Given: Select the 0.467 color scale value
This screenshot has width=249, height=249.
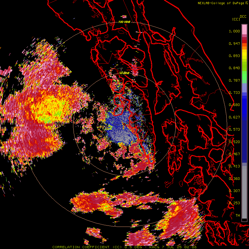Looking at the screenshot, I should (x=234, y=154).
